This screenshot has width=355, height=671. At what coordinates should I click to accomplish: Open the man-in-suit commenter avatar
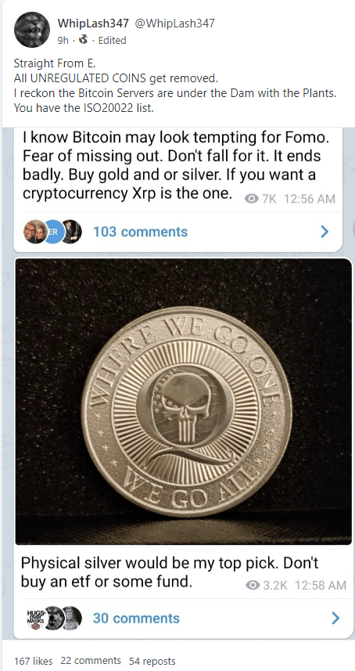(72, 232)
